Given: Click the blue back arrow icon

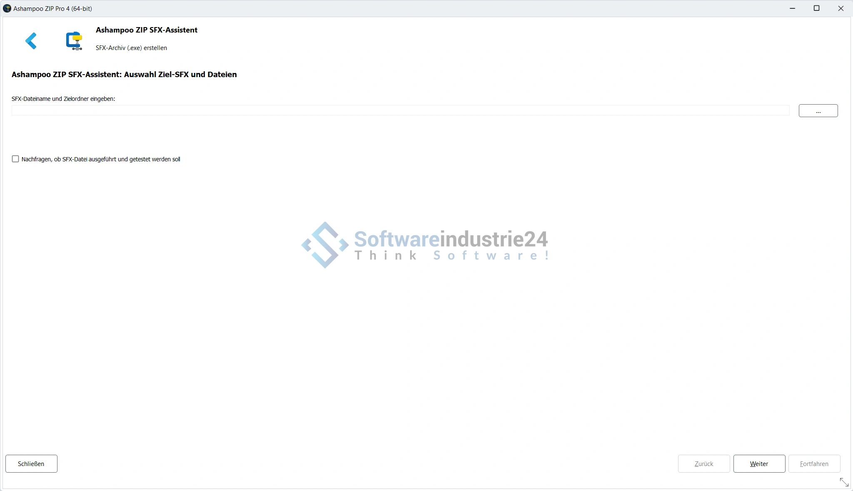Looking at the screenshot, I should point(31,41).
